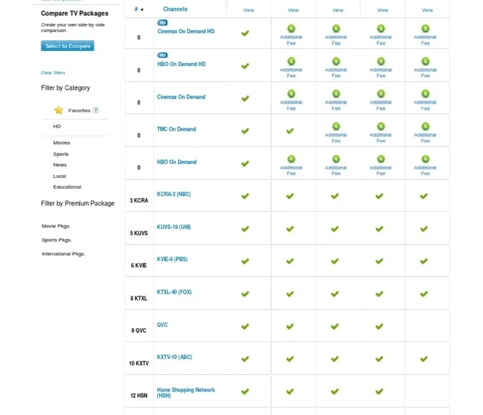Click the Clear filters link
Viewport: 483px width, 415px height.
click(x=53, y=73)
